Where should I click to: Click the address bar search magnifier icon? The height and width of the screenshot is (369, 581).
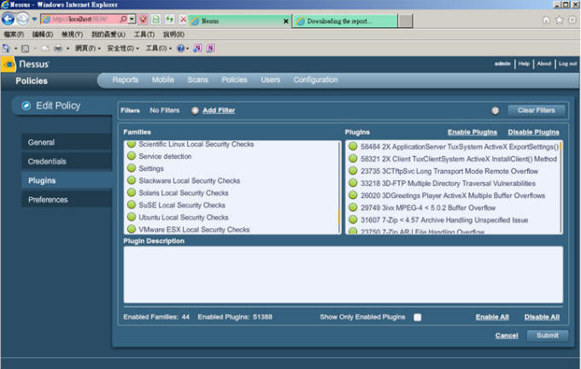pyautogui.click(x=123, y=19)
